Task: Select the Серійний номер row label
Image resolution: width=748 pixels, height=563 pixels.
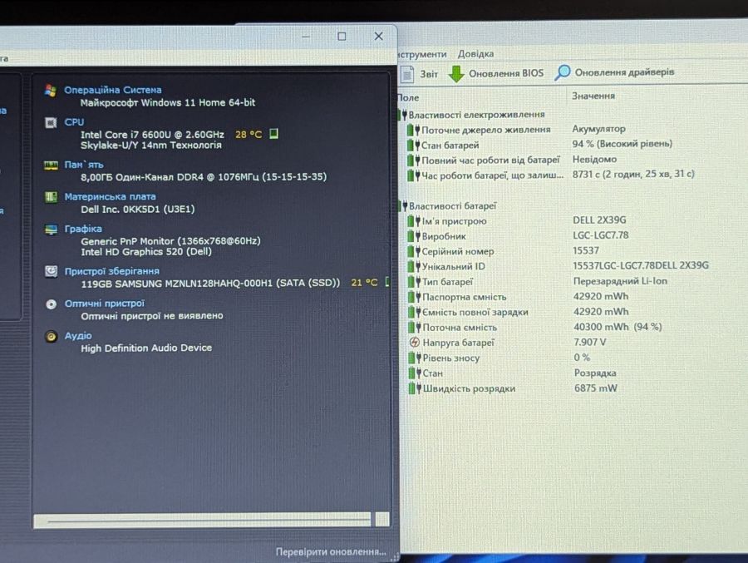Action: [x=457, y=251]
